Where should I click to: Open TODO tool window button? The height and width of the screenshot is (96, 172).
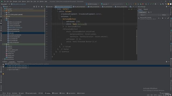pos(41,93)
